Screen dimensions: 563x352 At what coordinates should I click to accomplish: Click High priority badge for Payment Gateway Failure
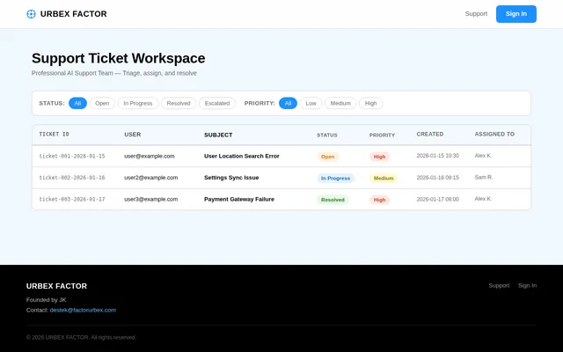click(x=379, y=200)
